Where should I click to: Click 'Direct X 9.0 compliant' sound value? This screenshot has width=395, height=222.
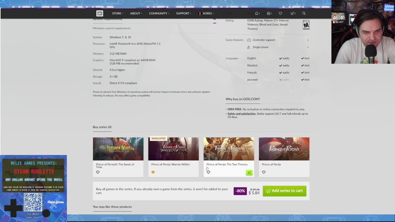[123, 83]
